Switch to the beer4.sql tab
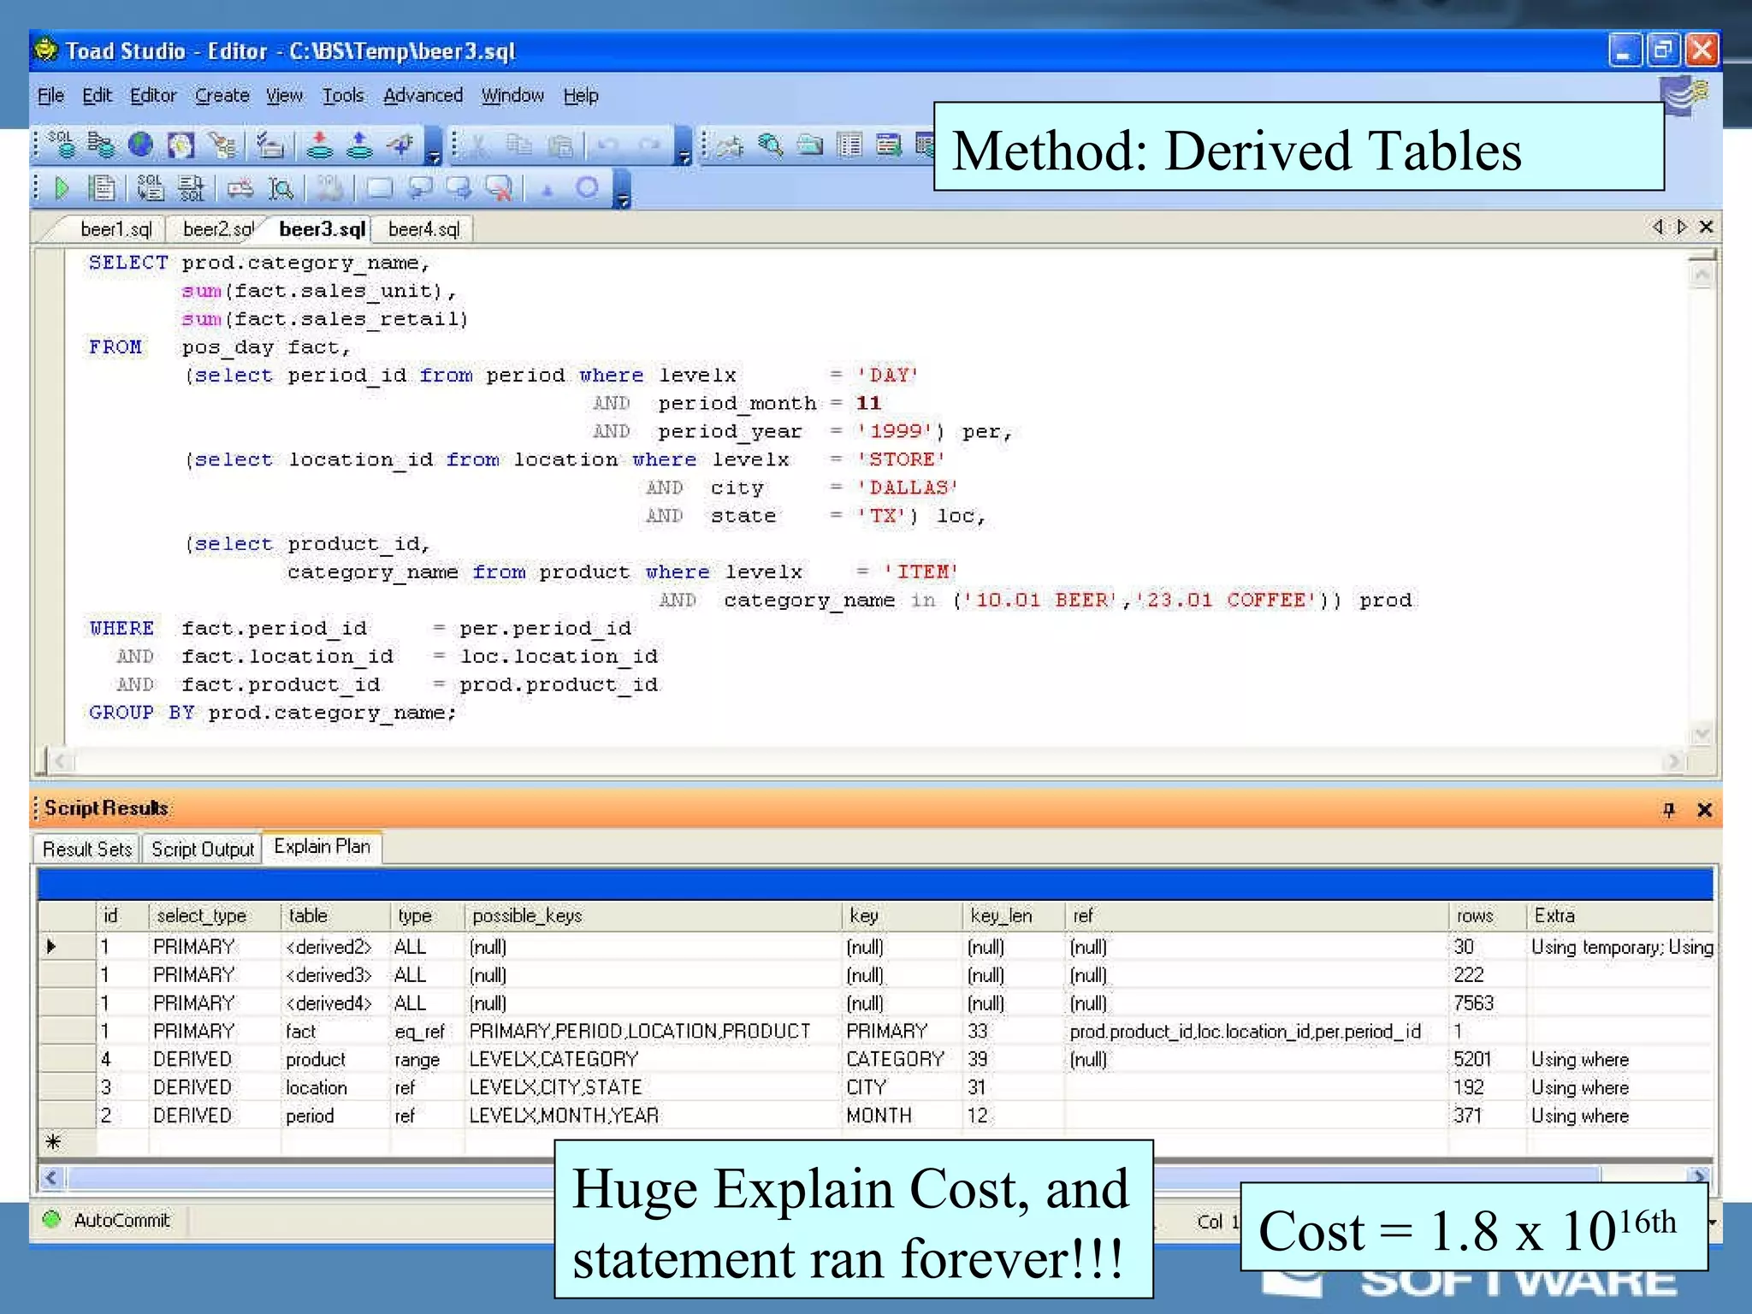Image resolution: width=1752 pixels, height=1314 pixels. pyautogui.click(x=423, y=229)
